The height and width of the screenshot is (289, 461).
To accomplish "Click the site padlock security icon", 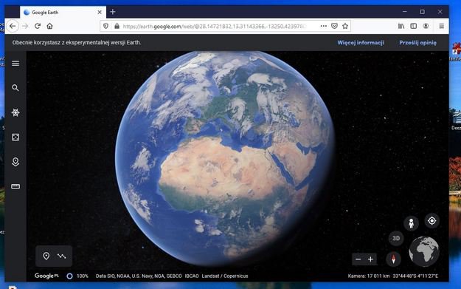I will 117,26.
